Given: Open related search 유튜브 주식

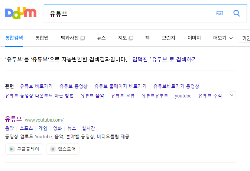Looking at the screenshot, I should [210, 96].
